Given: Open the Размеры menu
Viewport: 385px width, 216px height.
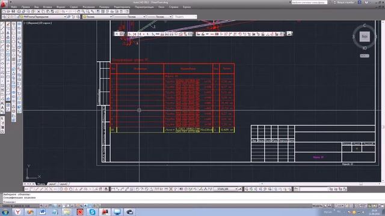Looking at the screenshot, I should pos(104,7).
